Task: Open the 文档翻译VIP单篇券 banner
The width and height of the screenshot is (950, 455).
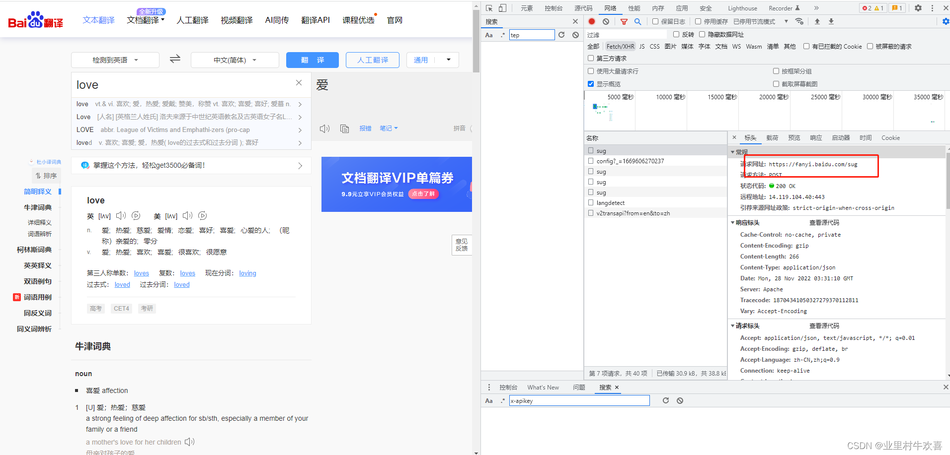Action: tap(396, 184)
